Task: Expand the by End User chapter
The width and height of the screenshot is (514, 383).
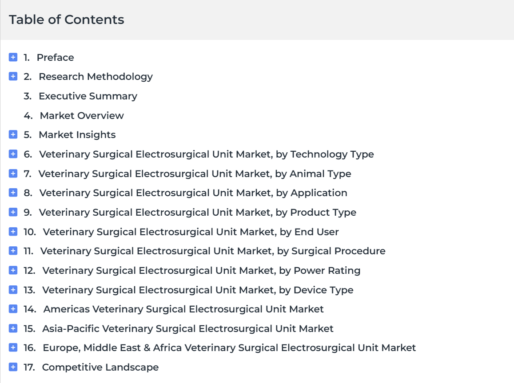Action: tap(13, 231)
